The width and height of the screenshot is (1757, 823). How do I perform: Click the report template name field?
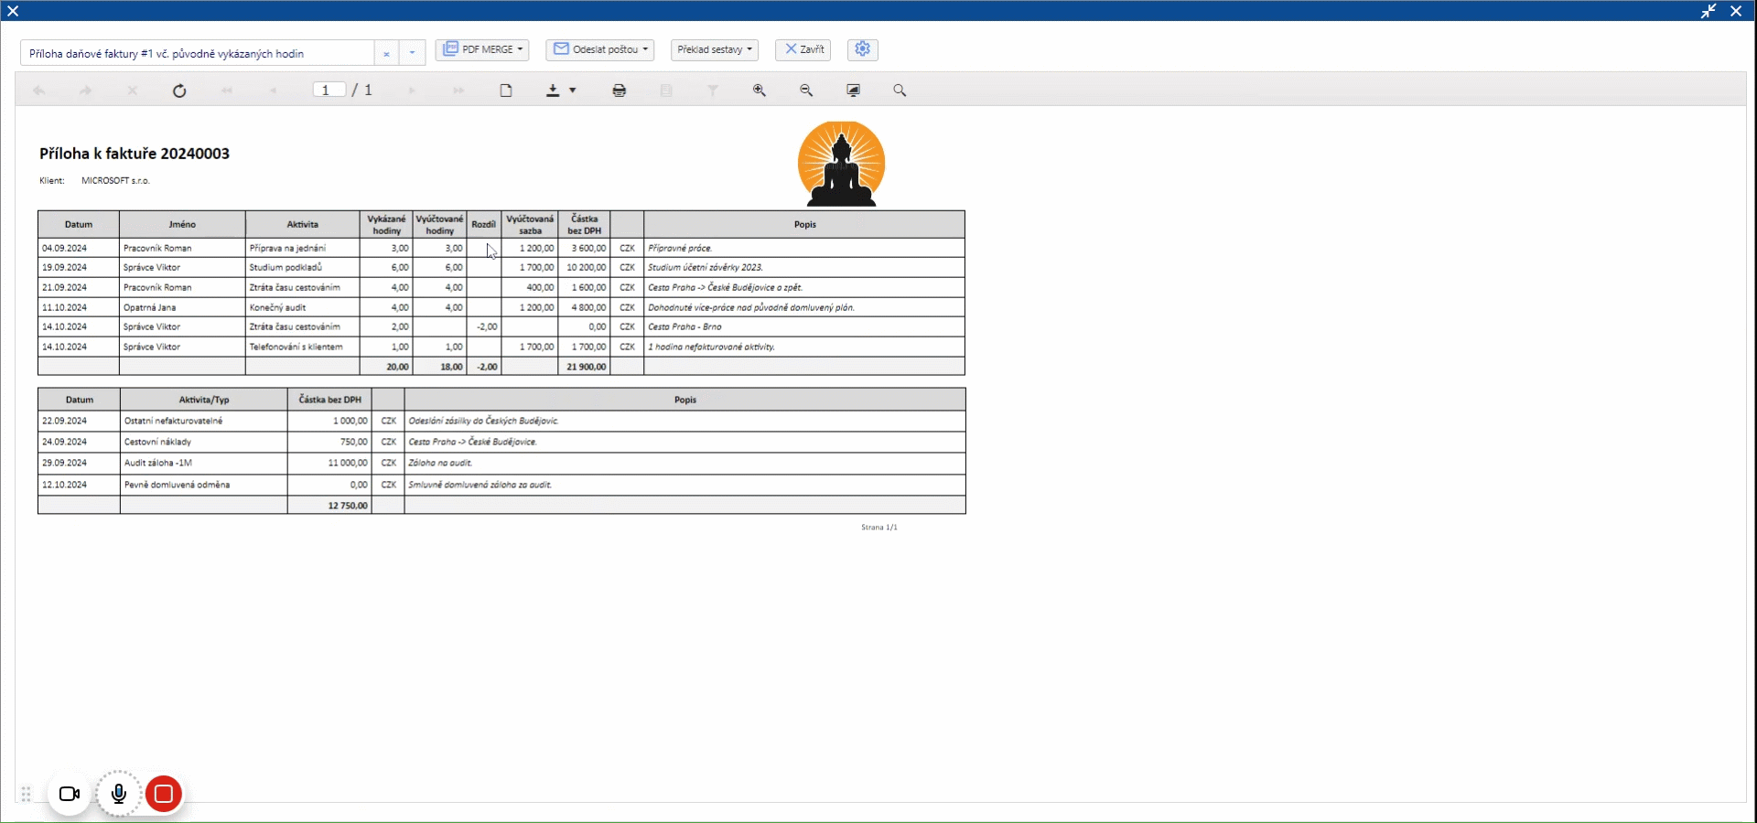[x=197, y=53]
